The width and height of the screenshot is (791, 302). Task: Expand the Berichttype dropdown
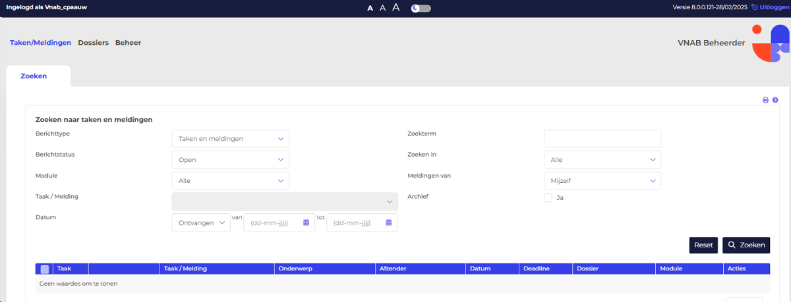click(x=230, y=139)
